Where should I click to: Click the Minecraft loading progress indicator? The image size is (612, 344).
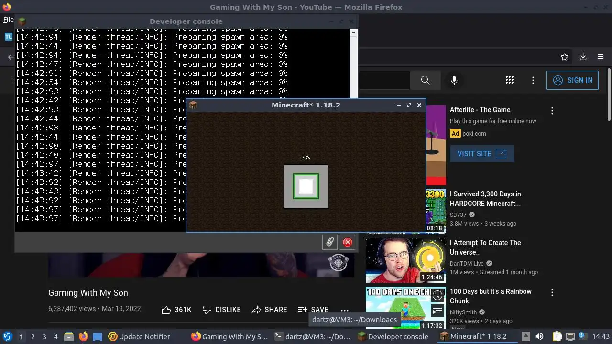306,186
